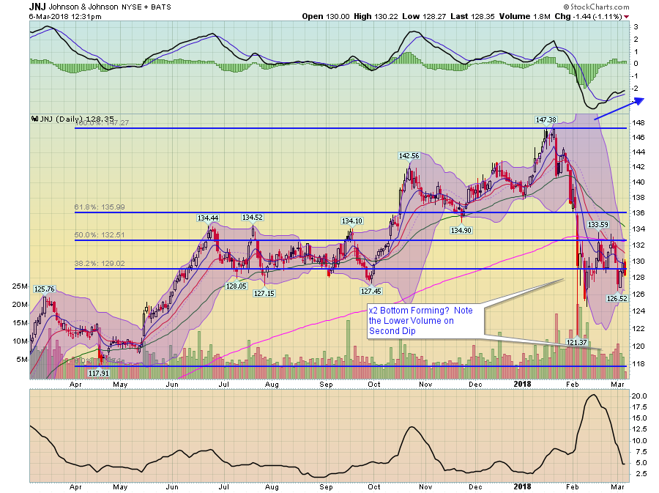This screenshot has width=659, height=493.
Task: Click the 2018 label on the price chart axis
Action: tap(522, 384)
